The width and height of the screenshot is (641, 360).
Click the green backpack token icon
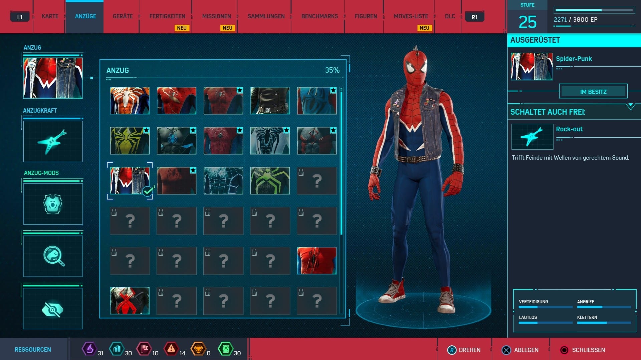coord(225,349)
